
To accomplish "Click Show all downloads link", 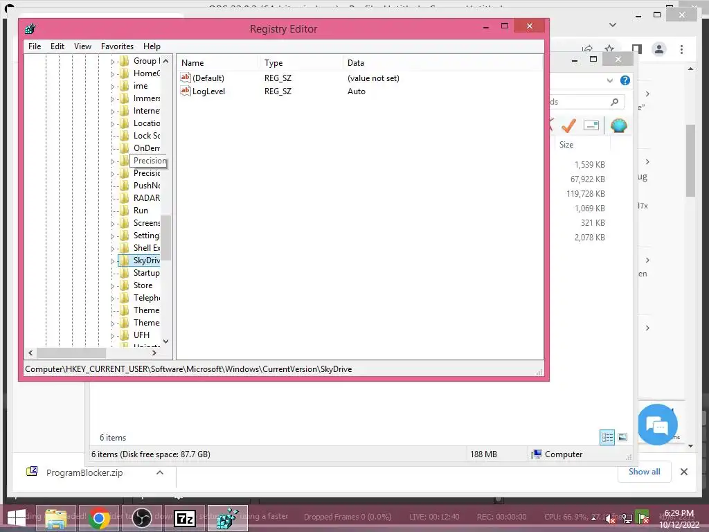I will pyautogui.click(x=644, y=472).
